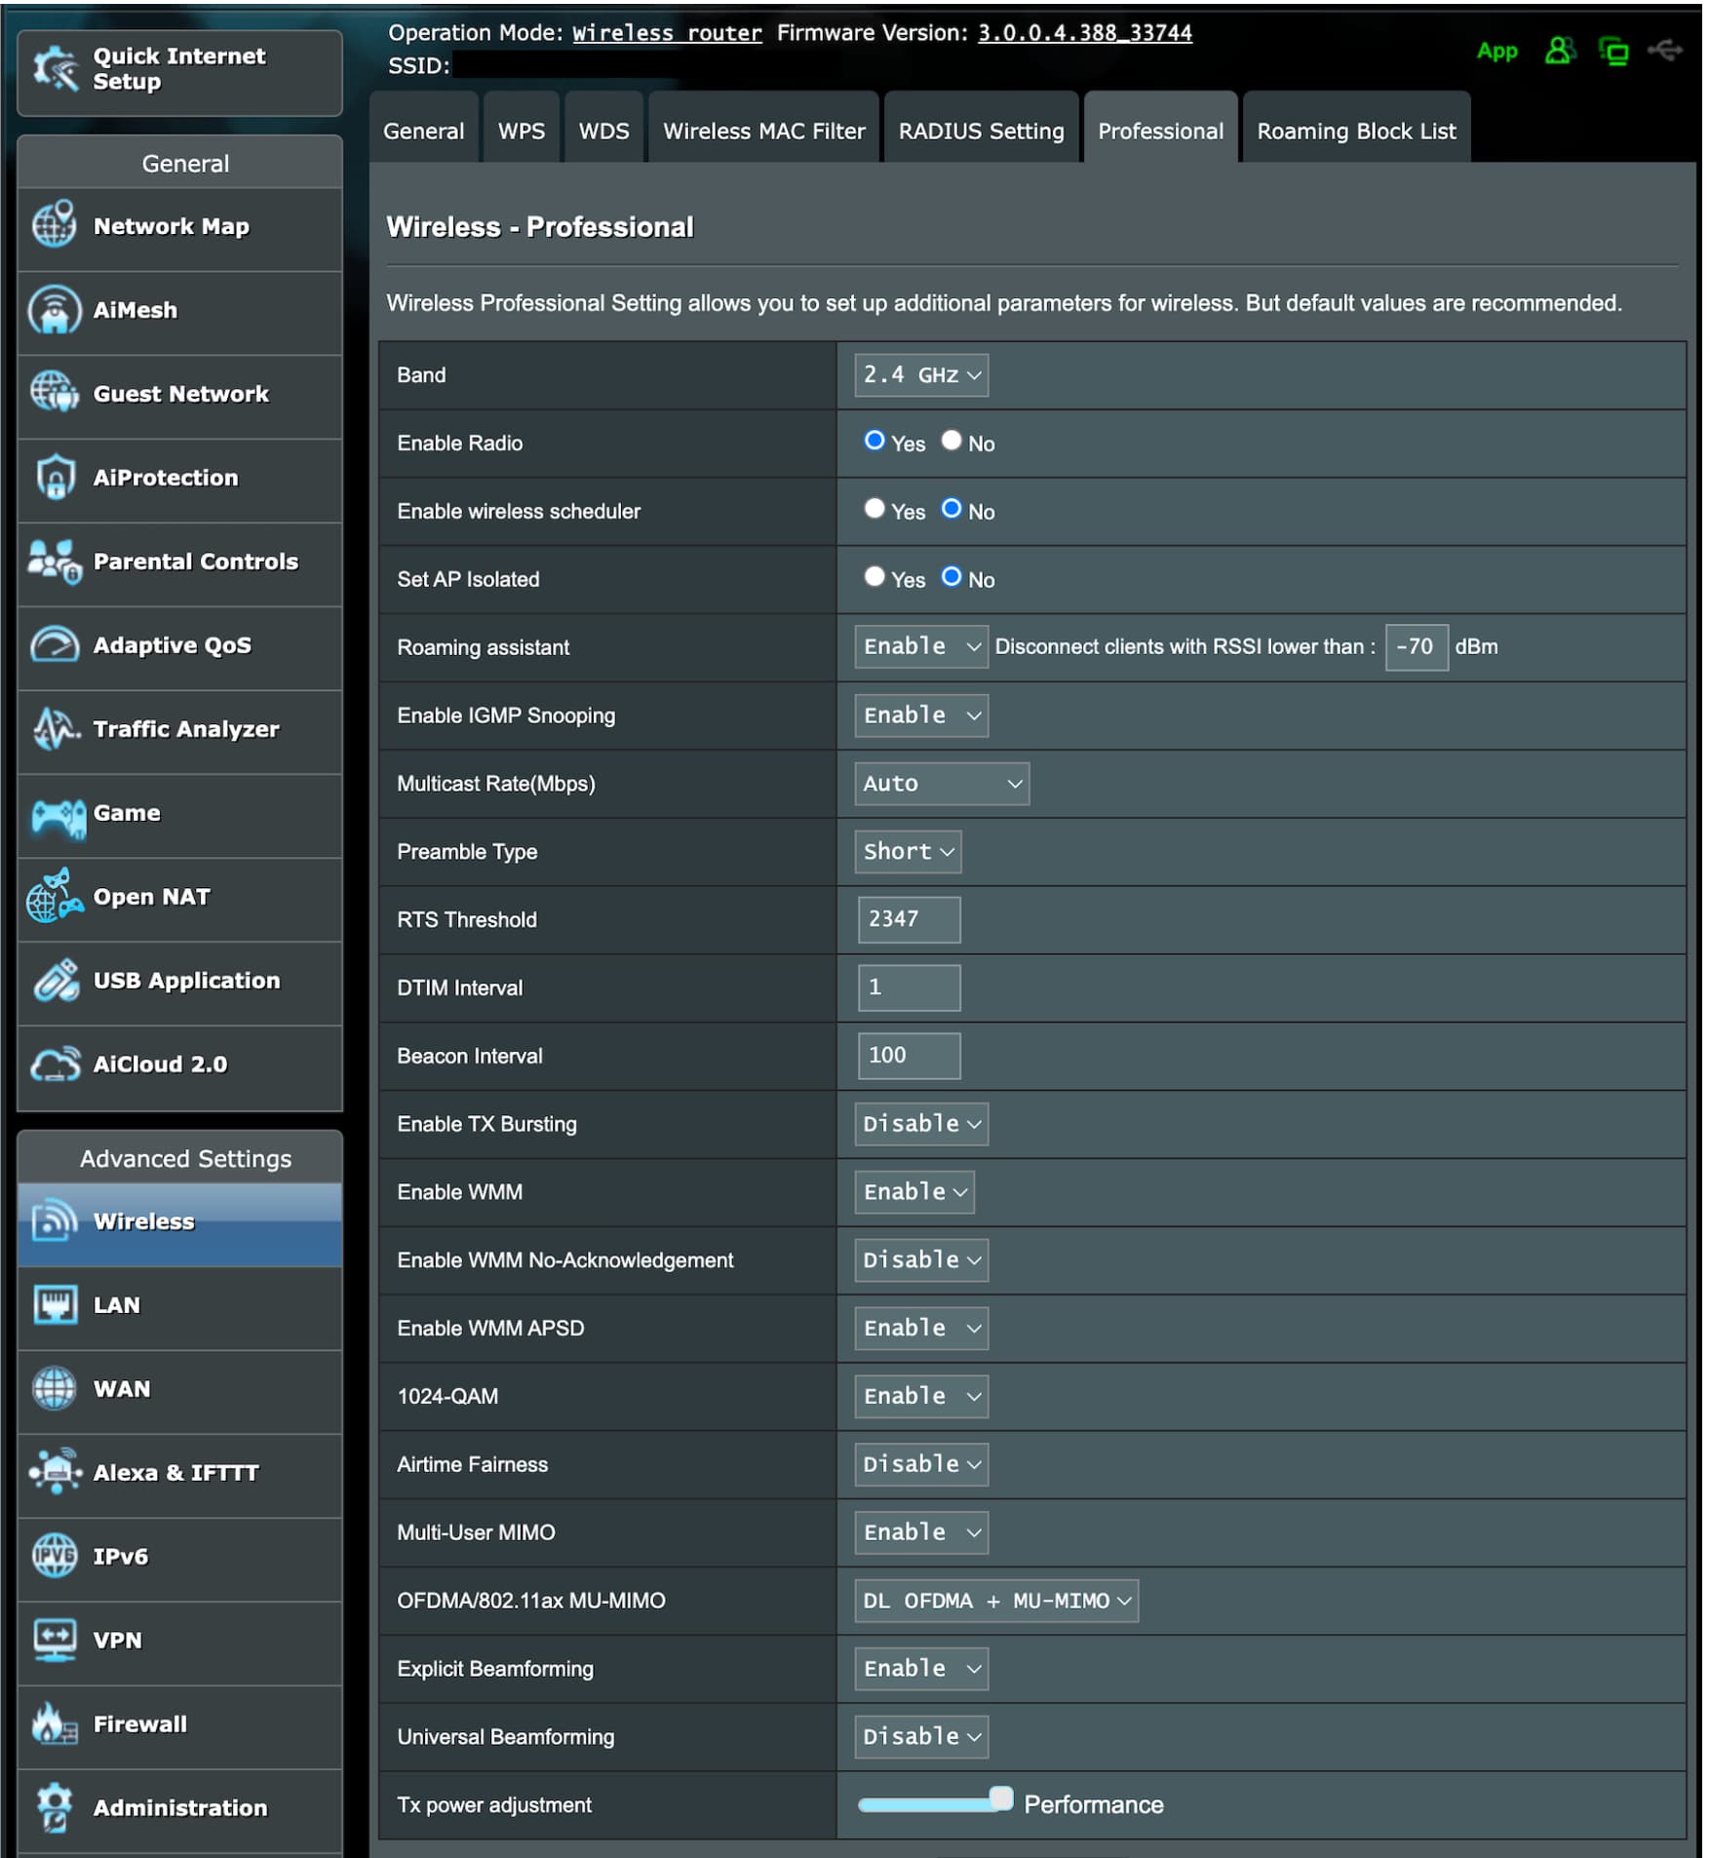Open Enable TX Bursting dropdown

point(921,1124)
